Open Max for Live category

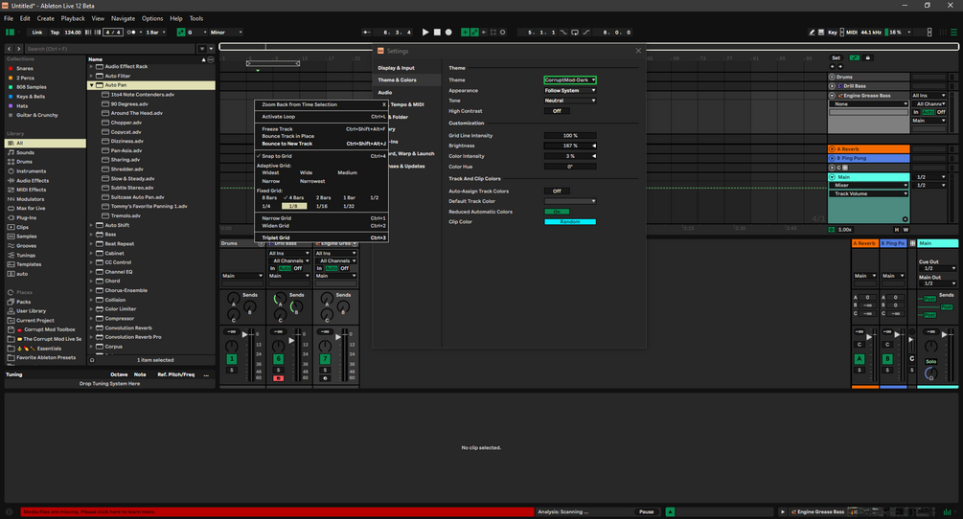(x=31, y=209)
